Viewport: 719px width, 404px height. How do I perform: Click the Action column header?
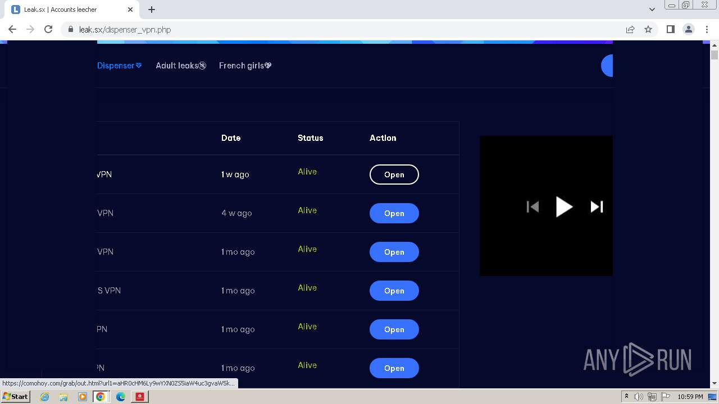click(x=383, y=138)
